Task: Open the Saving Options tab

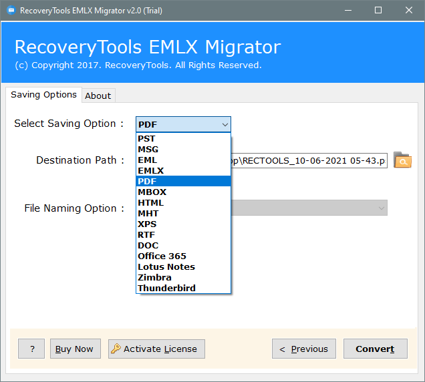Action: tap(43, 95)
